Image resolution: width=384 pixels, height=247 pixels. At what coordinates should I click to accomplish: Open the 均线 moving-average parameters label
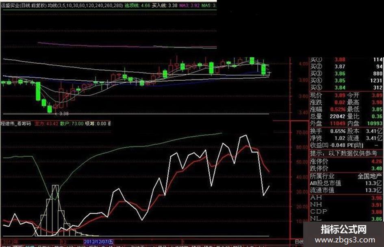pyautogui.click(x=85, y=5)
